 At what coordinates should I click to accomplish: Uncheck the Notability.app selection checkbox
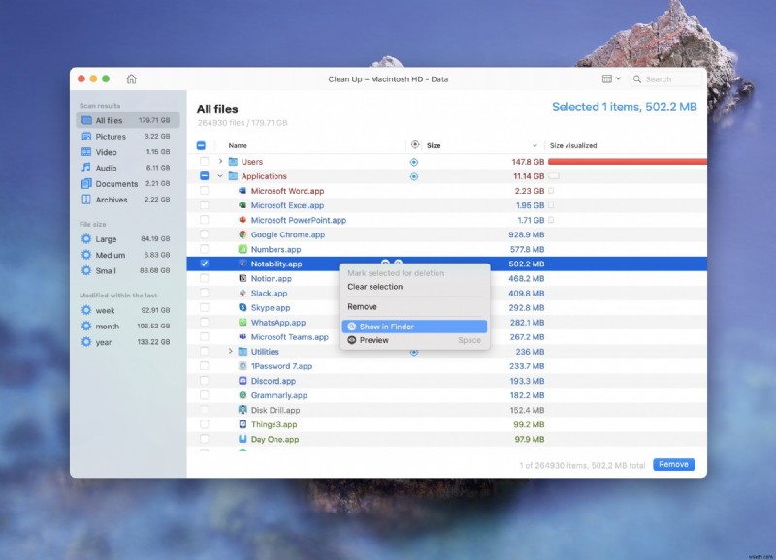coord(203,264)
